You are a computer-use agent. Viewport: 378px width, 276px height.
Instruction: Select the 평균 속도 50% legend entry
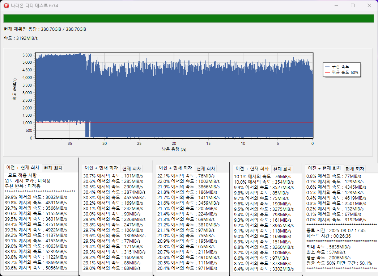[341, 72]
